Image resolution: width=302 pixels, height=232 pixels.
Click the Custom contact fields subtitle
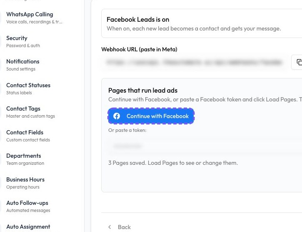coord(28,140)
